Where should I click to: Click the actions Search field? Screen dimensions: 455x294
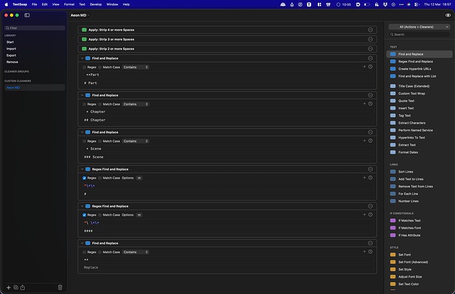[419, 34]
